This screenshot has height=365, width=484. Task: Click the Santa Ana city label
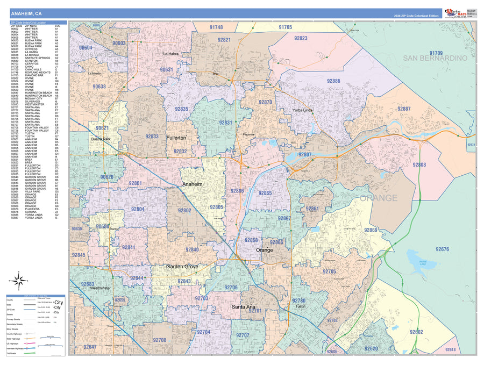coord(244,307)
